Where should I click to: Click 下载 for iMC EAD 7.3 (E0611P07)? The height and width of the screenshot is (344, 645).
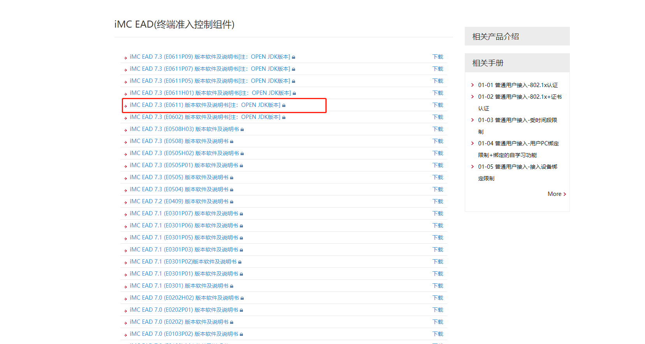pyautogui.click(x=438, y=69)
